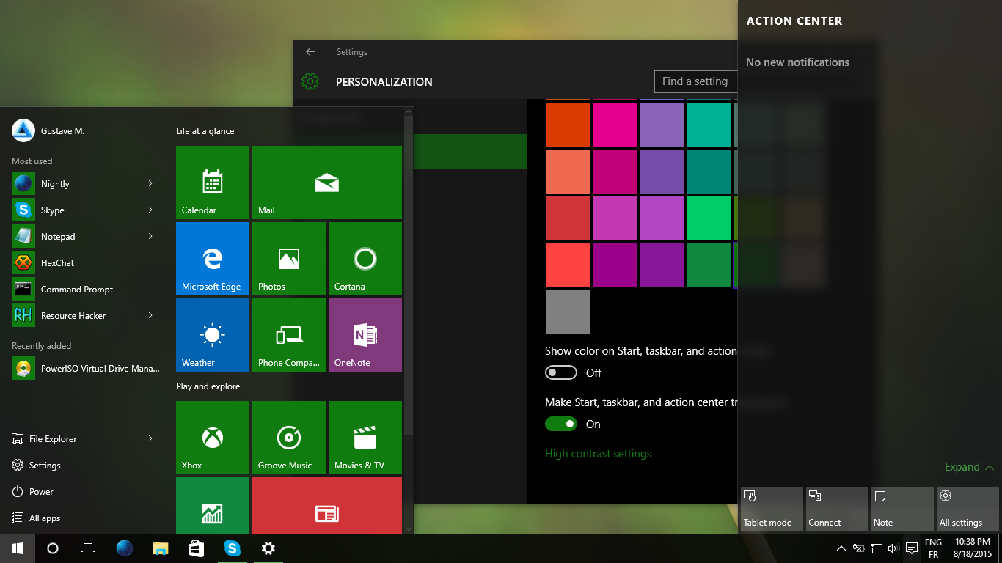Expand File Explorer jump list arrow
The height and width of the screenshot is (563, 1002).
pyautogui.click(x=150, y=438)
